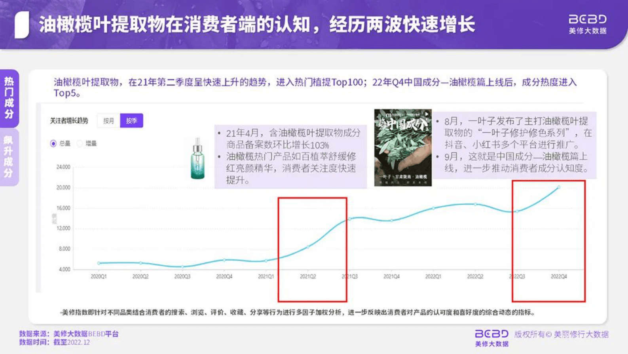Click the 2022Q4 data point

[559, 187]
